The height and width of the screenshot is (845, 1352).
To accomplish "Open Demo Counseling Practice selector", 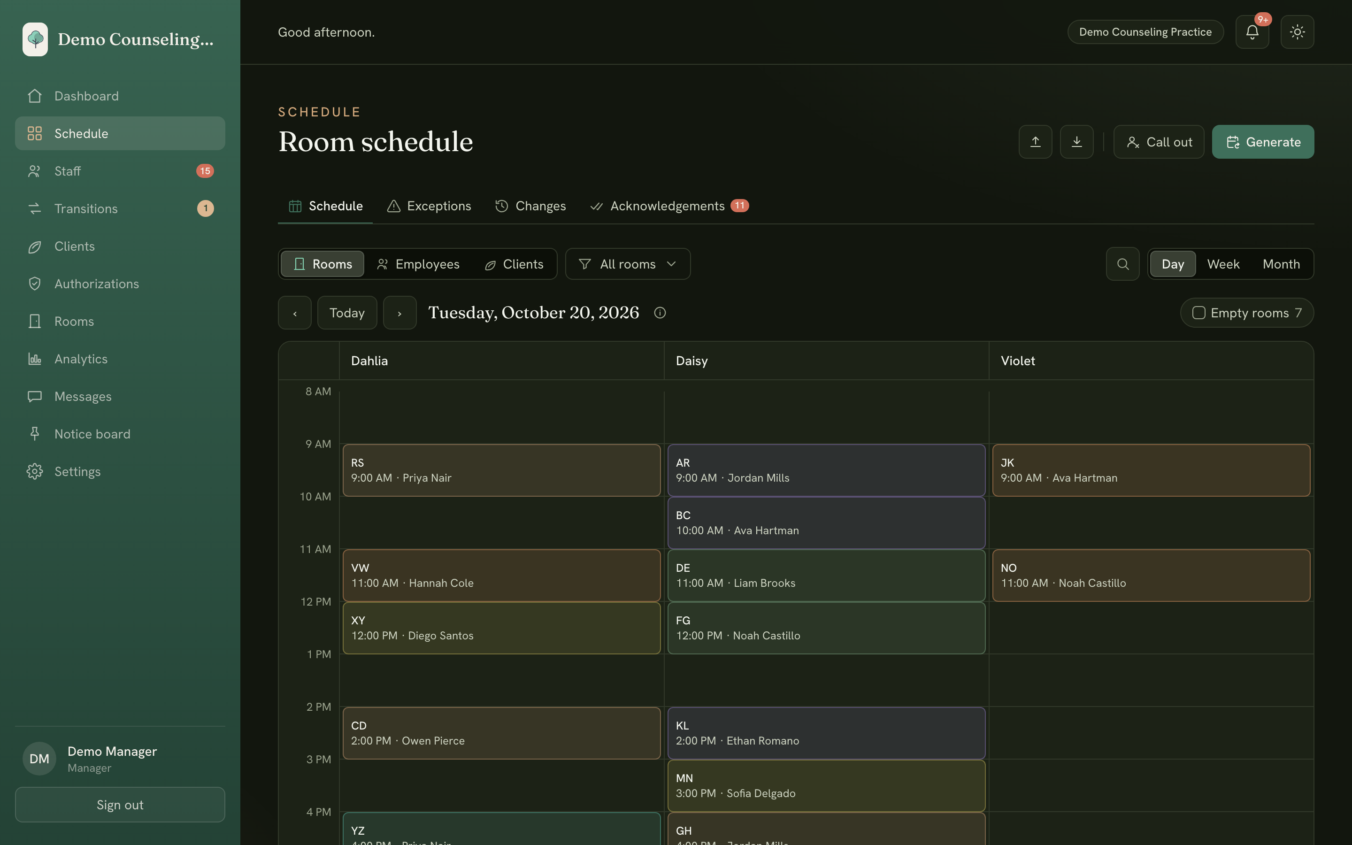I will [x=1145, y=32].
